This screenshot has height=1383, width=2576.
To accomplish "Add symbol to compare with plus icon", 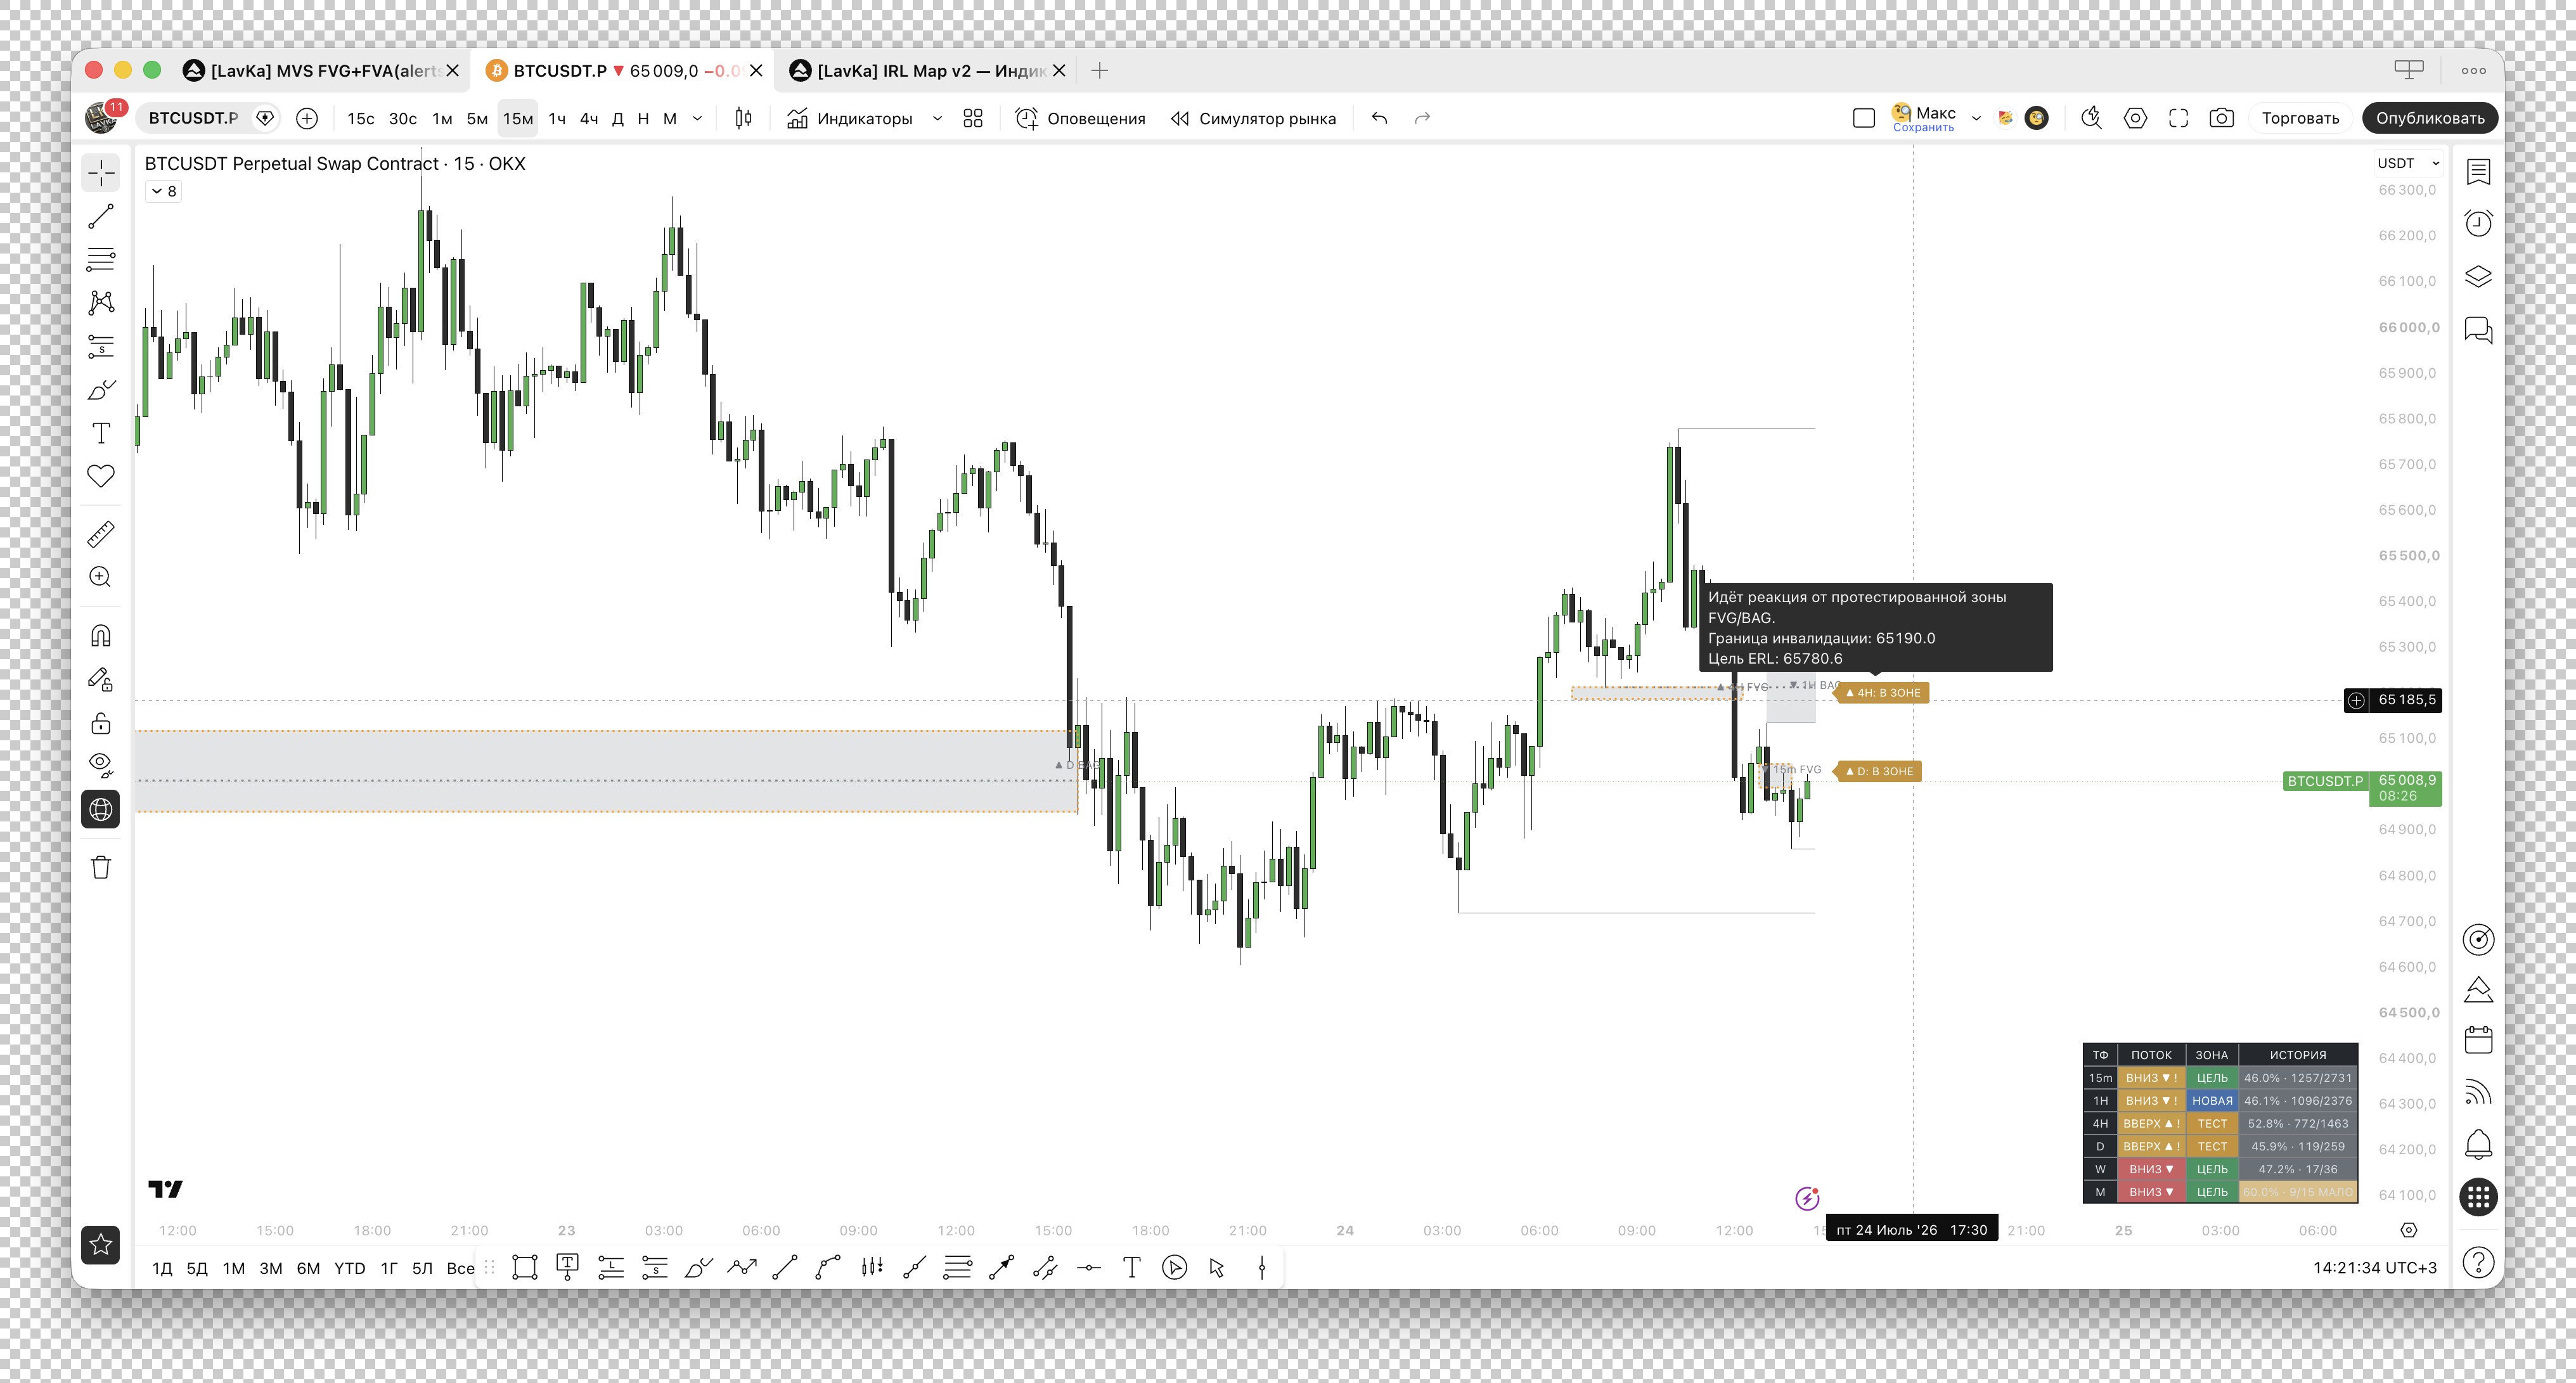I will pyautogui.click(x=307, y=118).
